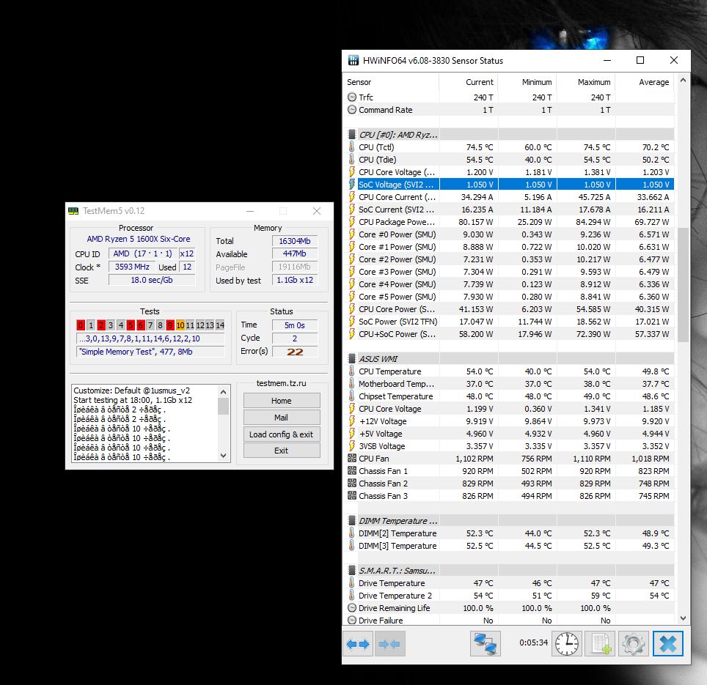Click the CPU Fan sensor icon
707x685 pixels.
352,459
